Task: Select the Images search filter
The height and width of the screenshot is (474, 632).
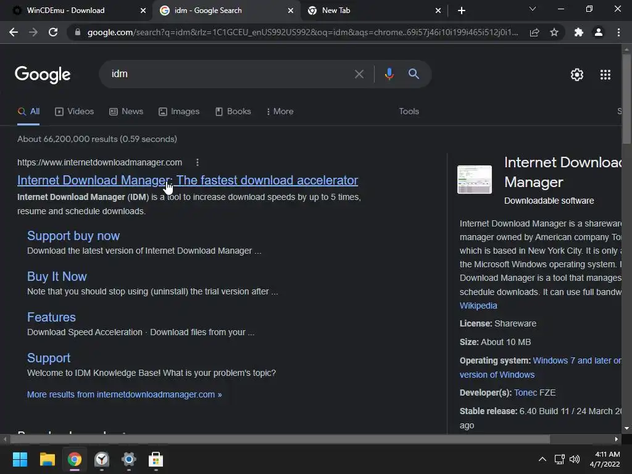Action: (x=179, y=112)
